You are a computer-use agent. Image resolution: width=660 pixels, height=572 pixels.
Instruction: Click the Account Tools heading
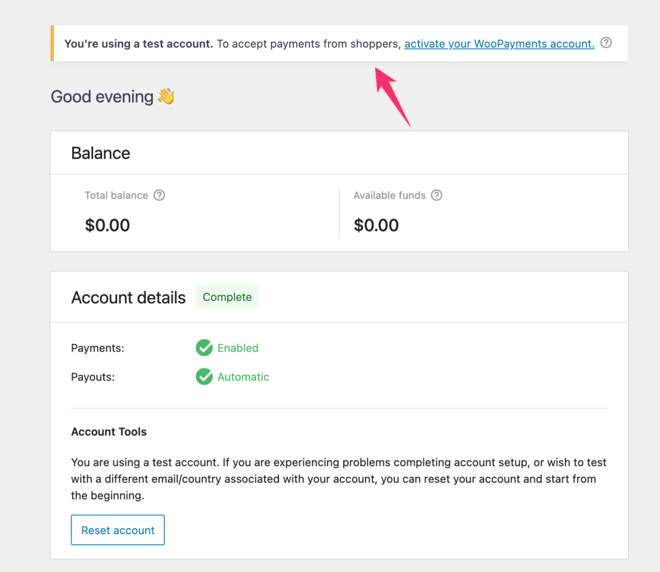coord(109,432)
